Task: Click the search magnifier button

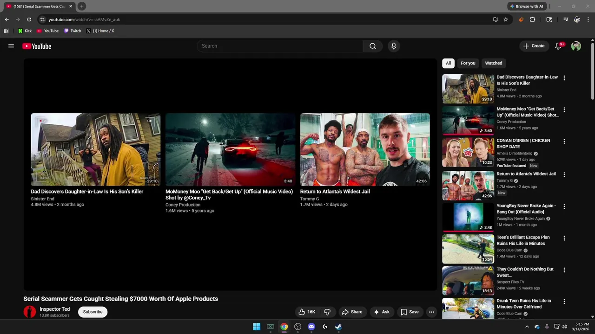Action: (x=373, y=46)
